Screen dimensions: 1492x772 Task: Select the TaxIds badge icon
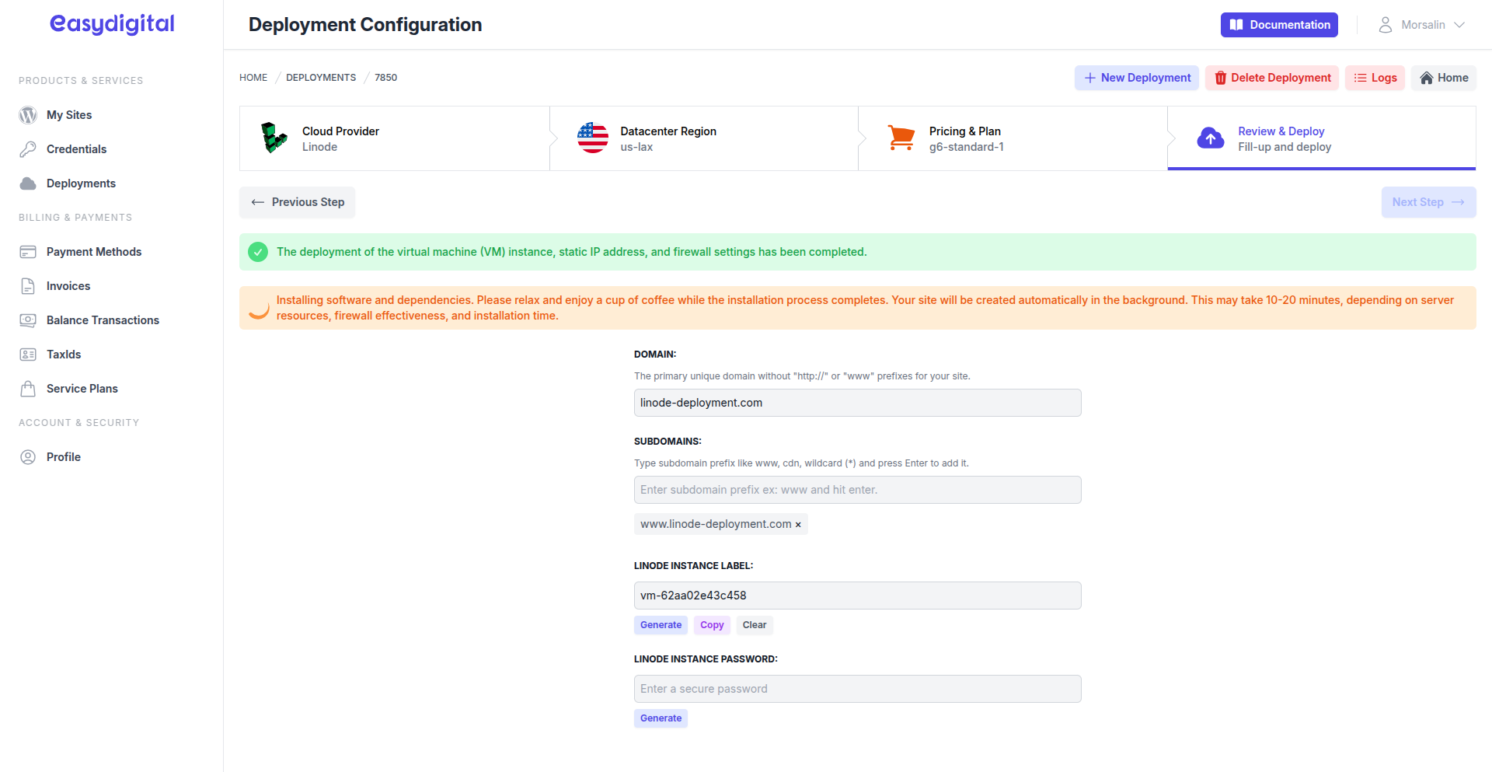click(x=28, y=354)
